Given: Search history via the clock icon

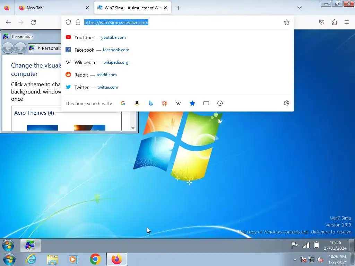Looking at the screenshot, I should [x=220, y=103].
